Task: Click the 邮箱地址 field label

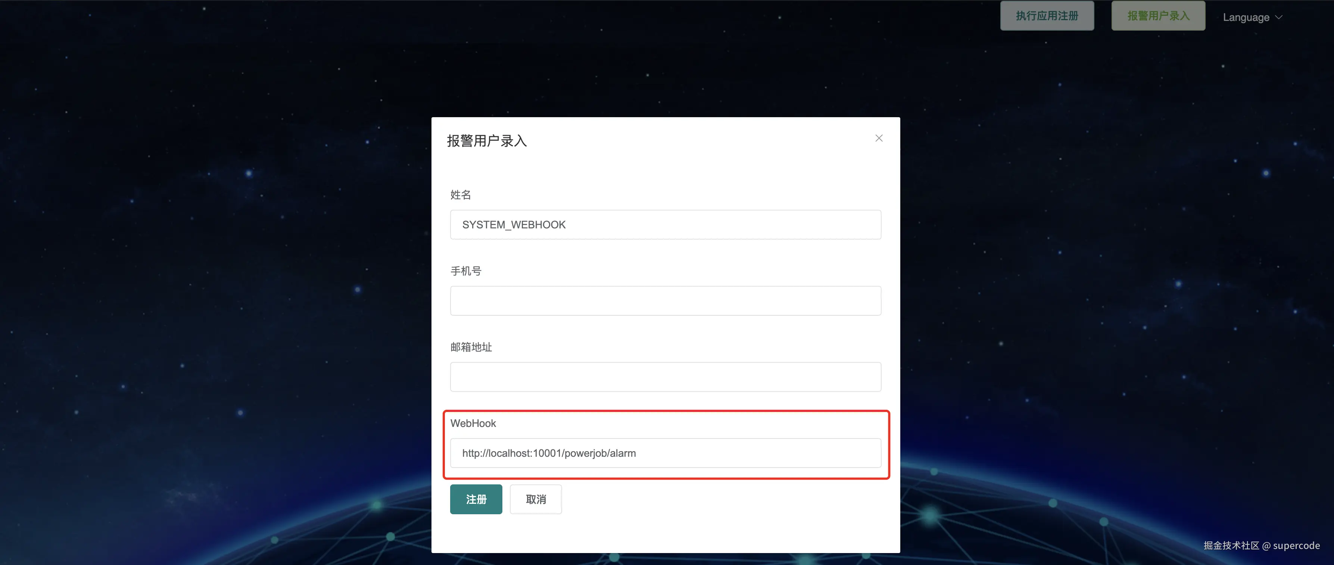Action: point(471,347)
